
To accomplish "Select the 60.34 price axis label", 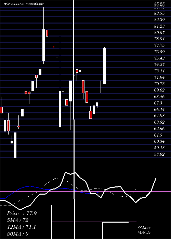I will tap(159, 141).
